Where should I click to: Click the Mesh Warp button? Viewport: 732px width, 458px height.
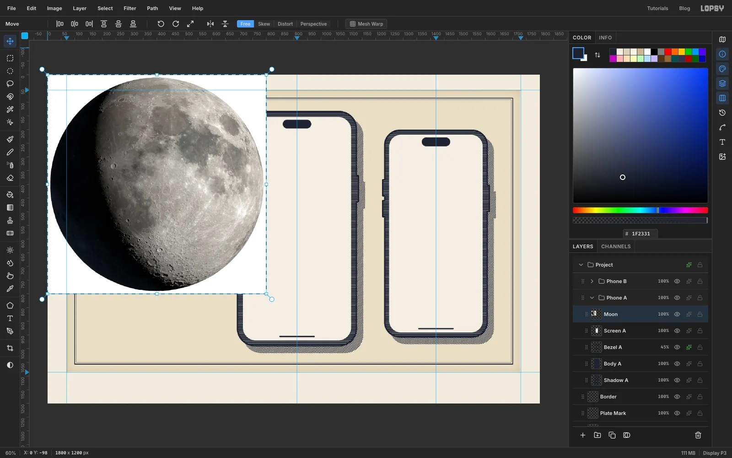click(366, 24)
